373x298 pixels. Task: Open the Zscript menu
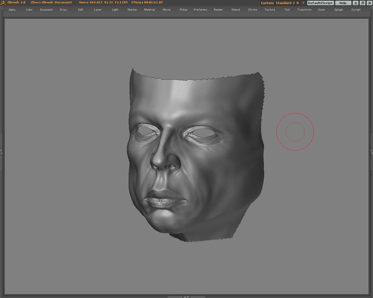[356, 10]
